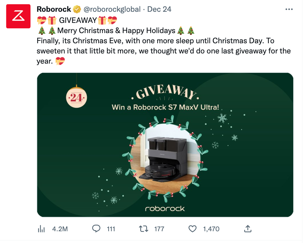This screenshot has width=305, height=243.
Task: Click the 1,470 likes count
Action: click(211, 229)
